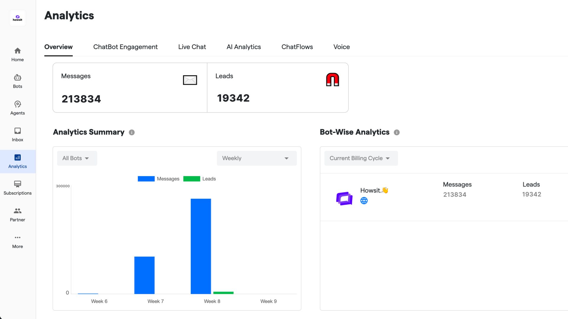Open the Voice tab
This screenshot has width=568, height=319.
coord(341,47)
